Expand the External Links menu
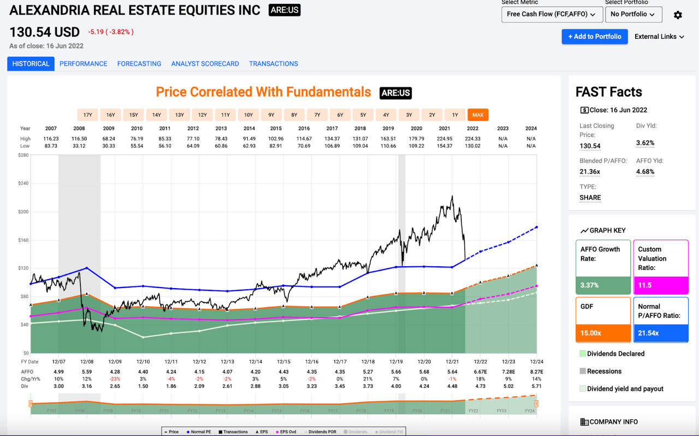 tap(659, 37)
